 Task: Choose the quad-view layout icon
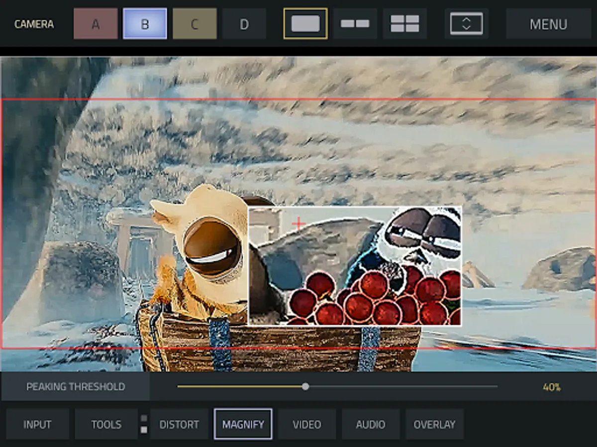(404, 23)
